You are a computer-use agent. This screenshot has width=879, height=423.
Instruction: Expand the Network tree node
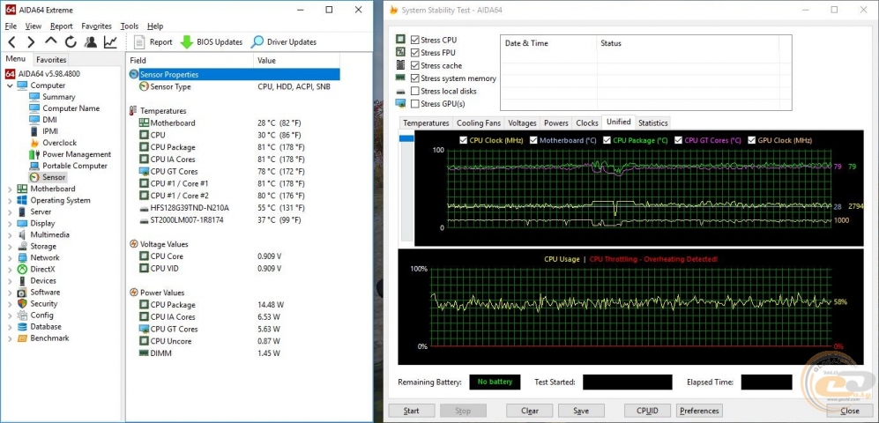click(x=10, y=257)
